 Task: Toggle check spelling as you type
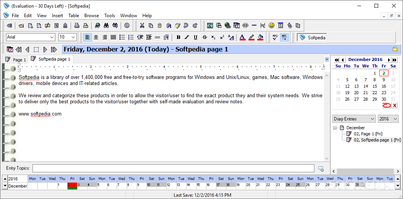point(284,37)
